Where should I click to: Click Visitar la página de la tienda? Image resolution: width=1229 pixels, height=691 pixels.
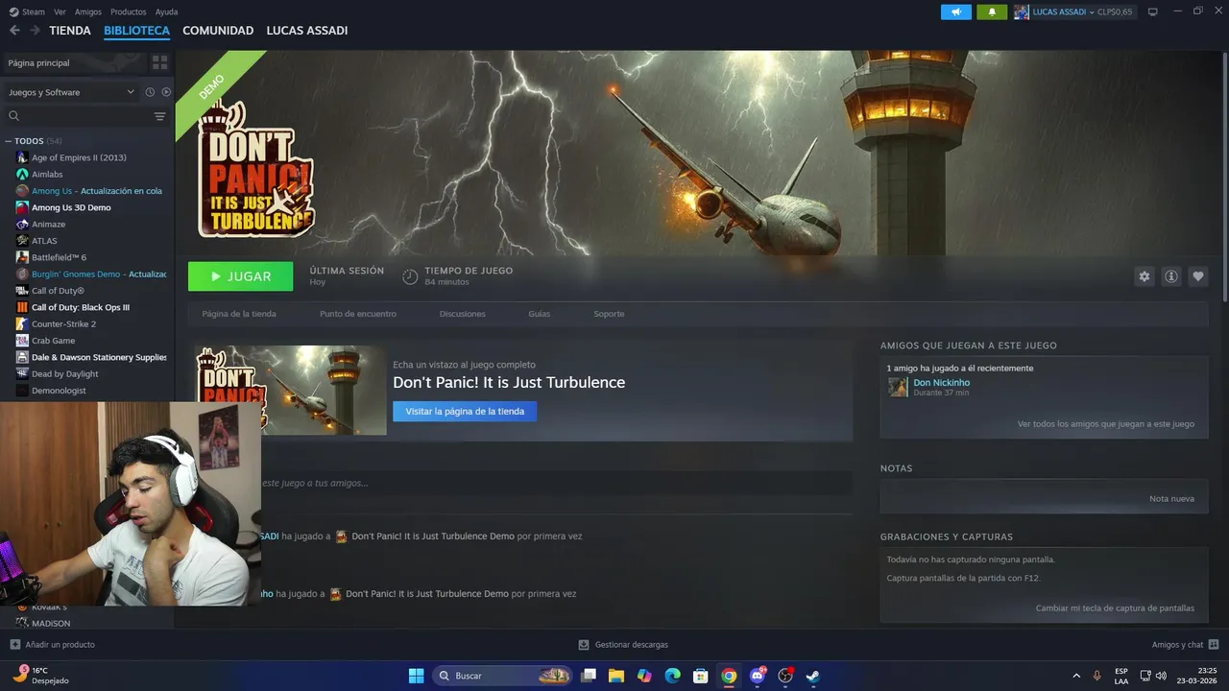coord(465,412)
